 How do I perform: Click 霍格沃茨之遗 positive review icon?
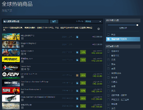point(77,106)
